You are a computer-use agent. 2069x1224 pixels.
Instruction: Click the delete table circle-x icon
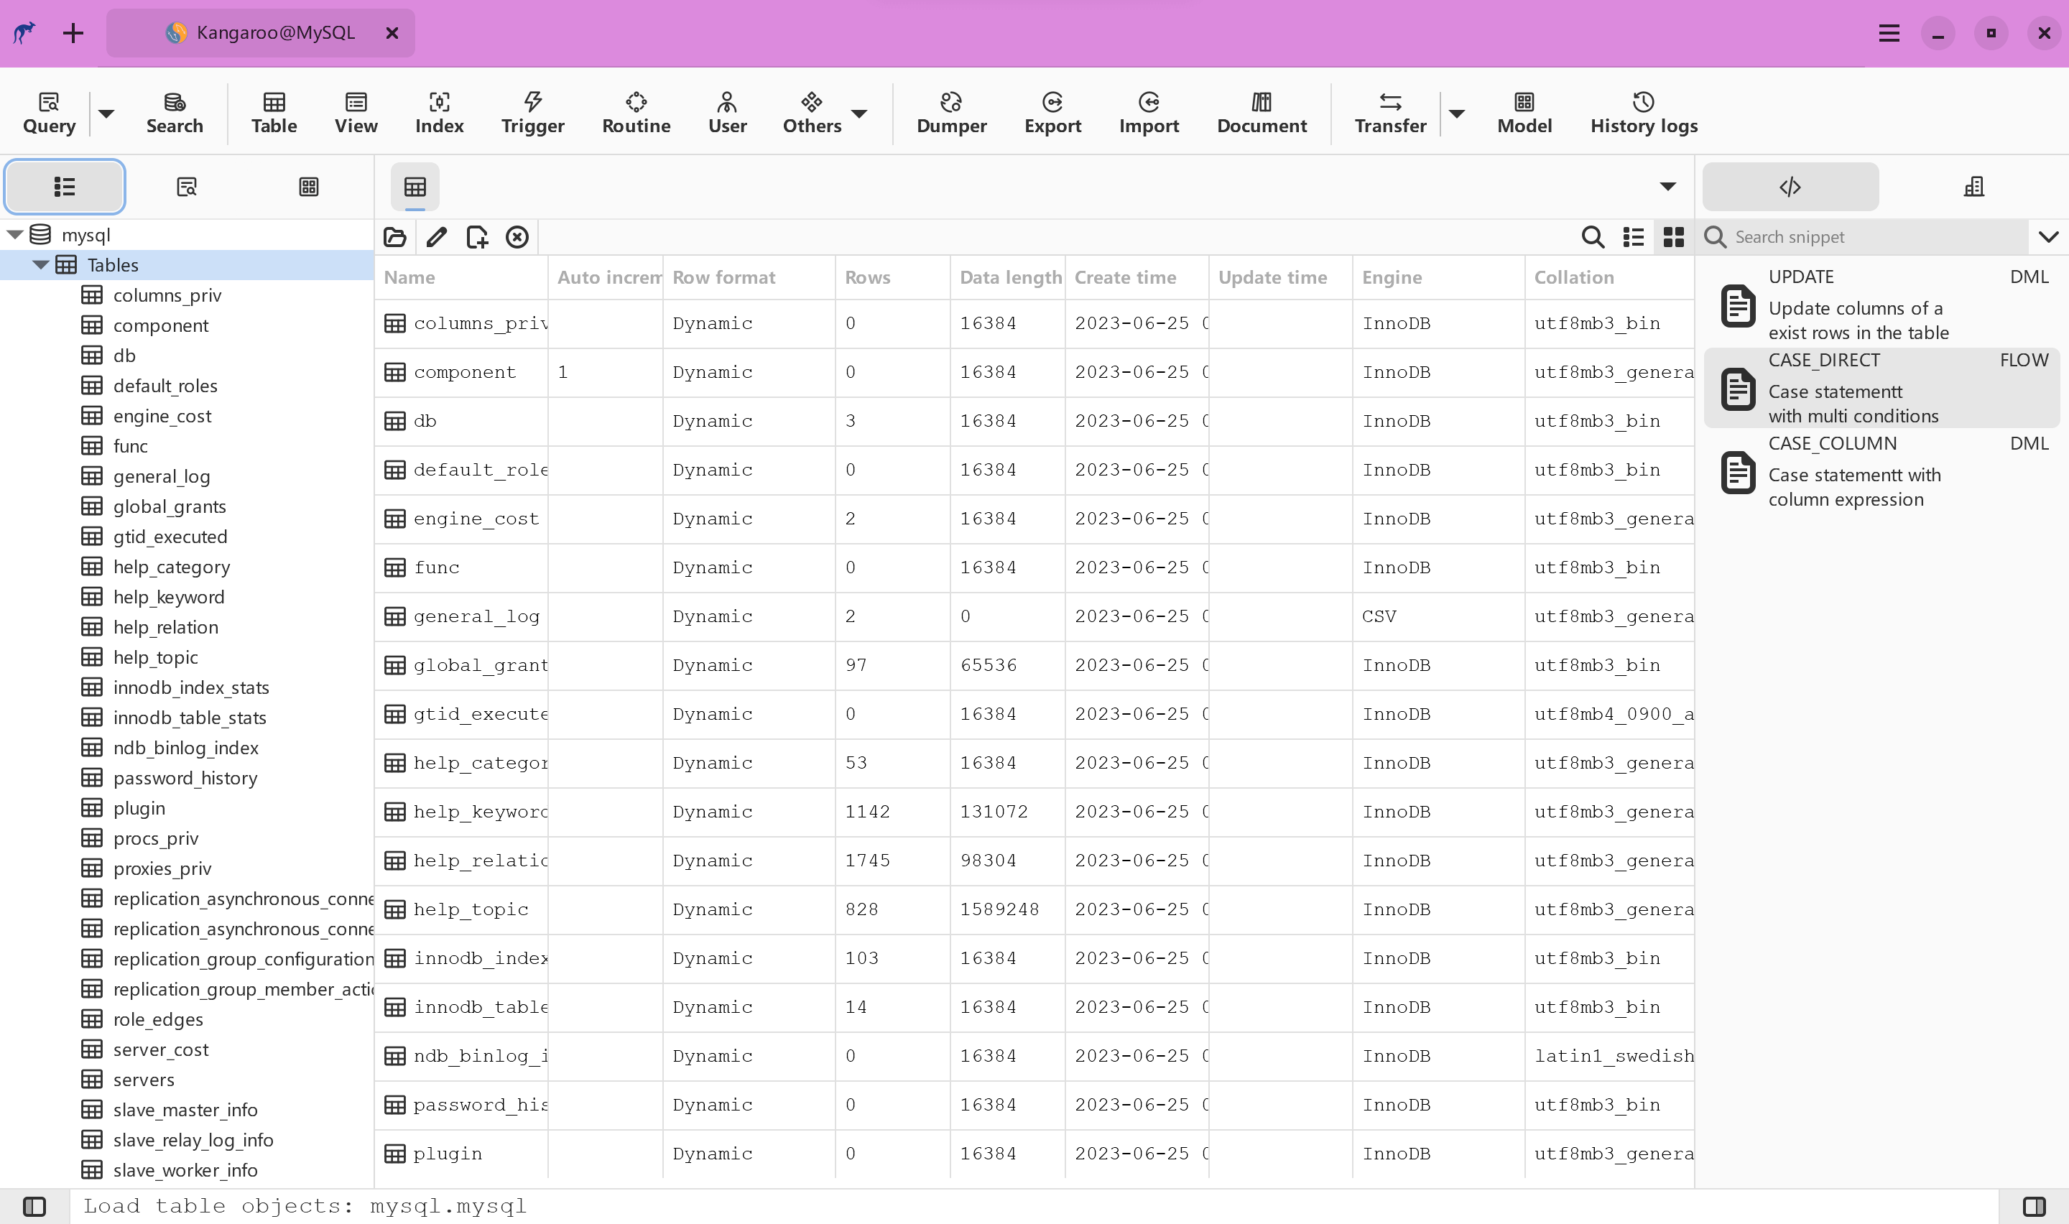click(x=517, y=238)
